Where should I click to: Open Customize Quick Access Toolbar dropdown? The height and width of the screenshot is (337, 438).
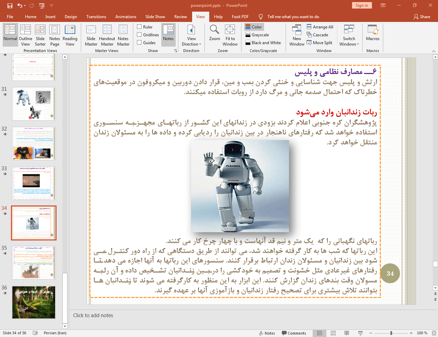click(x=52, y=5)
